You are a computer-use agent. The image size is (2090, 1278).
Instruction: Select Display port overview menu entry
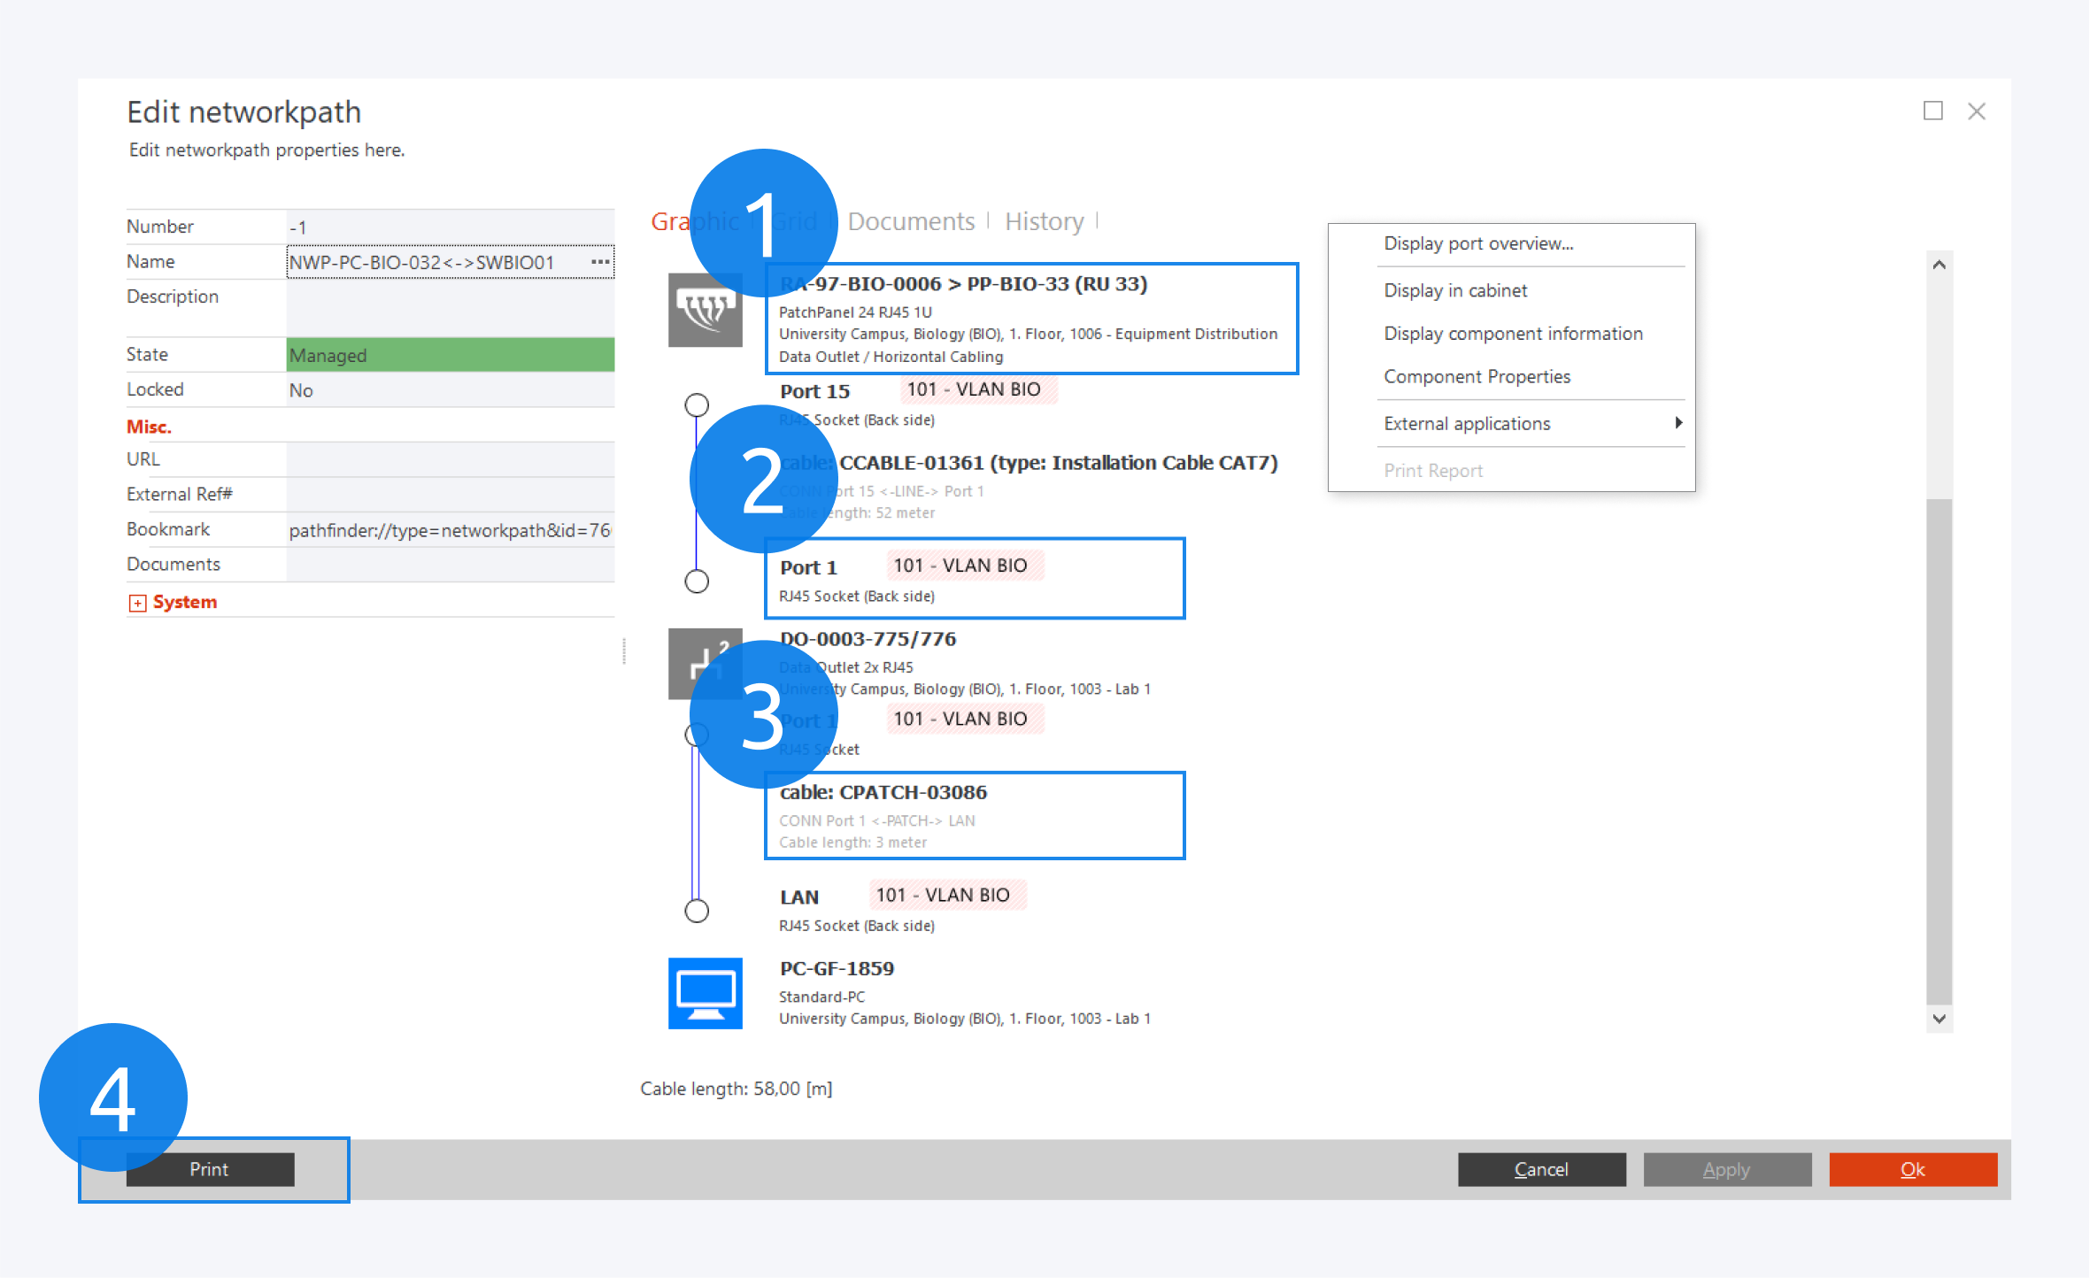[x=1477, y=243]
